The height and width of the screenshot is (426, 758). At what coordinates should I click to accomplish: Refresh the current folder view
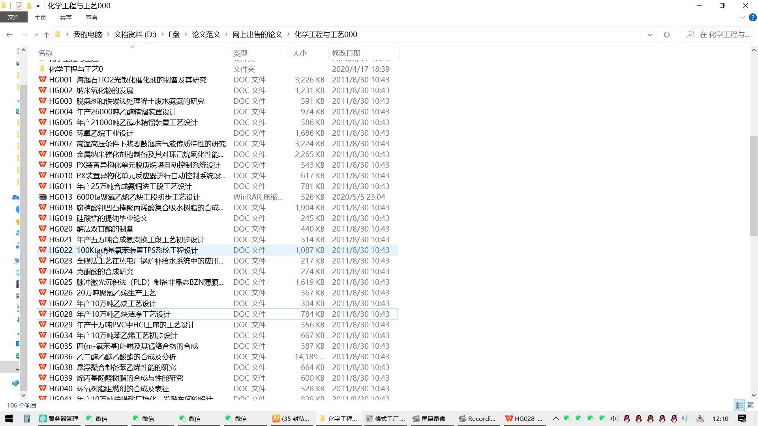666,35
